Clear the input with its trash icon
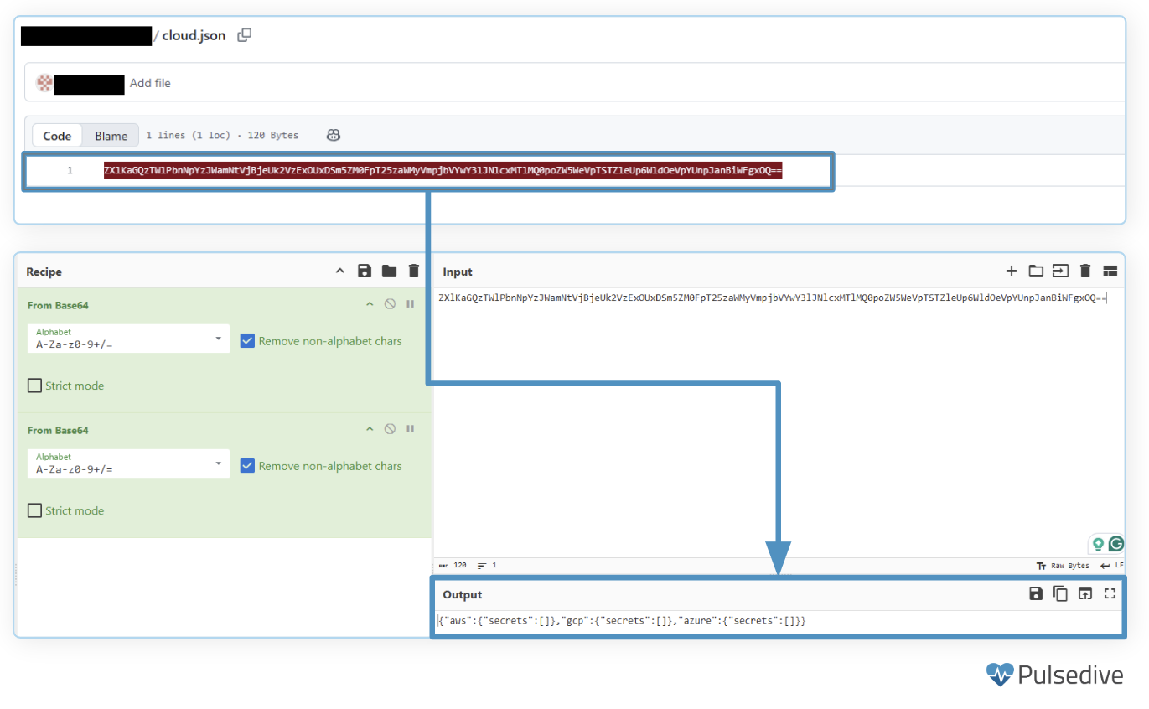The width and height of the screenshot is (1149, 709). [x=1085, y=271]
